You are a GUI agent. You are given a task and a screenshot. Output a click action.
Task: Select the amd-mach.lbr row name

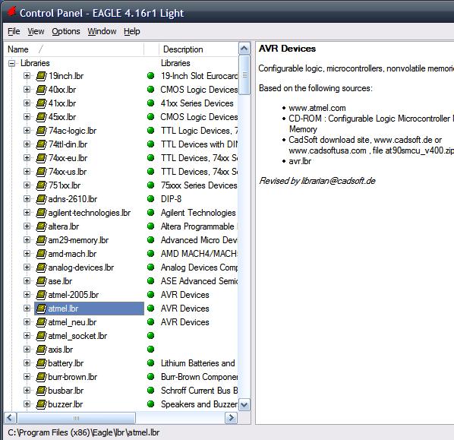pos(72,254)
